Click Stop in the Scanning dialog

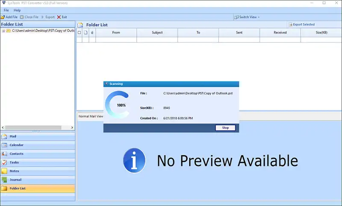point(225,128)
